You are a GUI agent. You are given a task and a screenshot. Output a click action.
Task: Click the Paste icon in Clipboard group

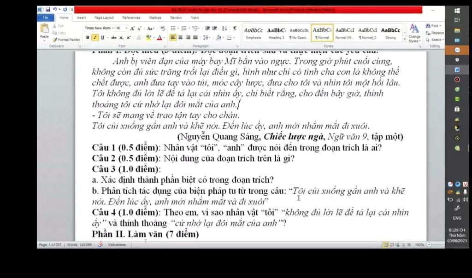point(44,29)
